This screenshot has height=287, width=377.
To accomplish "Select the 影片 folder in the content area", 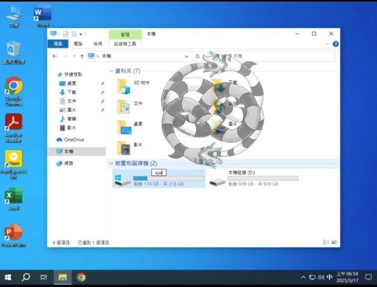I will pyautogui.click(x=130, y=148).
